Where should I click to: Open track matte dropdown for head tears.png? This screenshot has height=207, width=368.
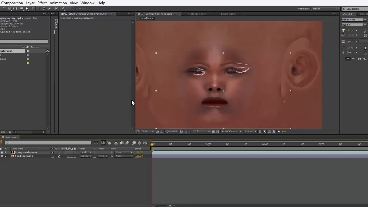tap(103, 156)
